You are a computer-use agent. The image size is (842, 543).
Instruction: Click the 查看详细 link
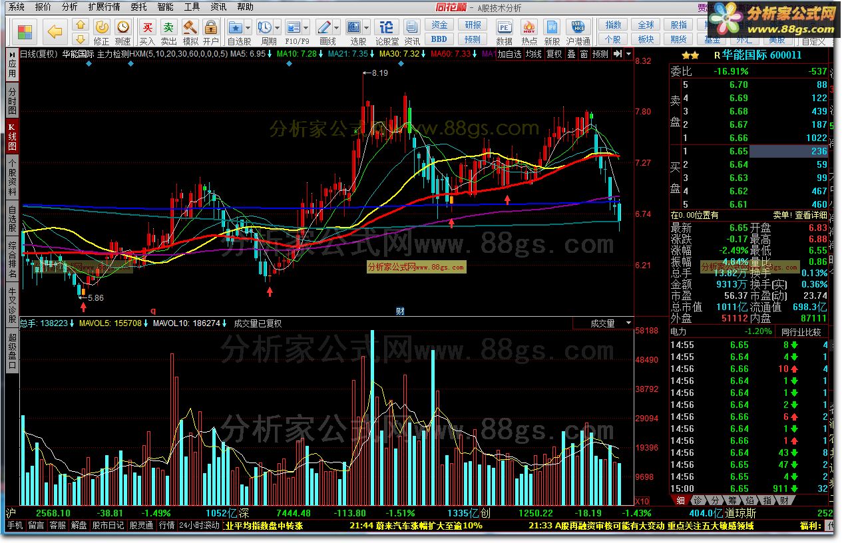click(810, 215)
